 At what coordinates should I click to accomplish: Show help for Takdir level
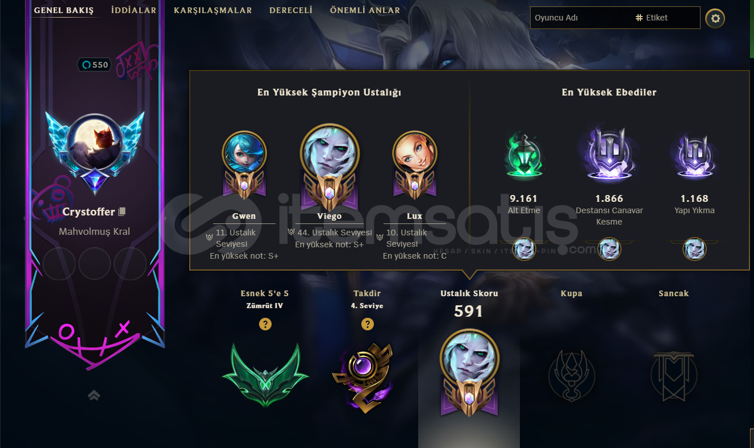[367, 324]
